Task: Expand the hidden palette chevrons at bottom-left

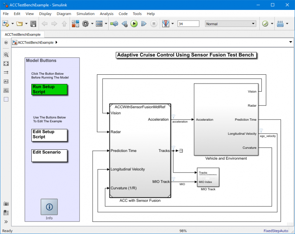Action: click(x=6, y=221)
